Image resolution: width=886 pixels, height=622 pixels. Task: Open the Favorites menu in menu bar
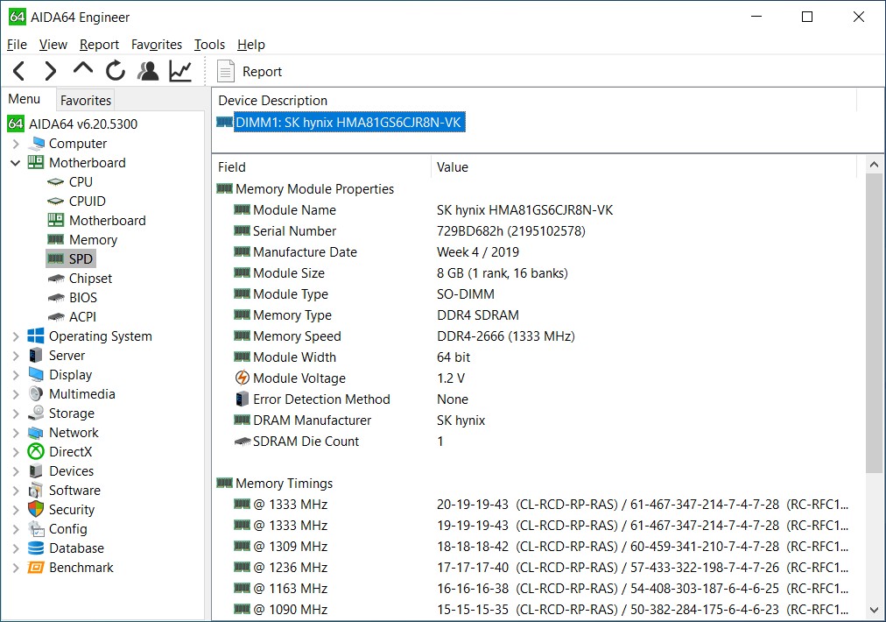click(157, 45)
